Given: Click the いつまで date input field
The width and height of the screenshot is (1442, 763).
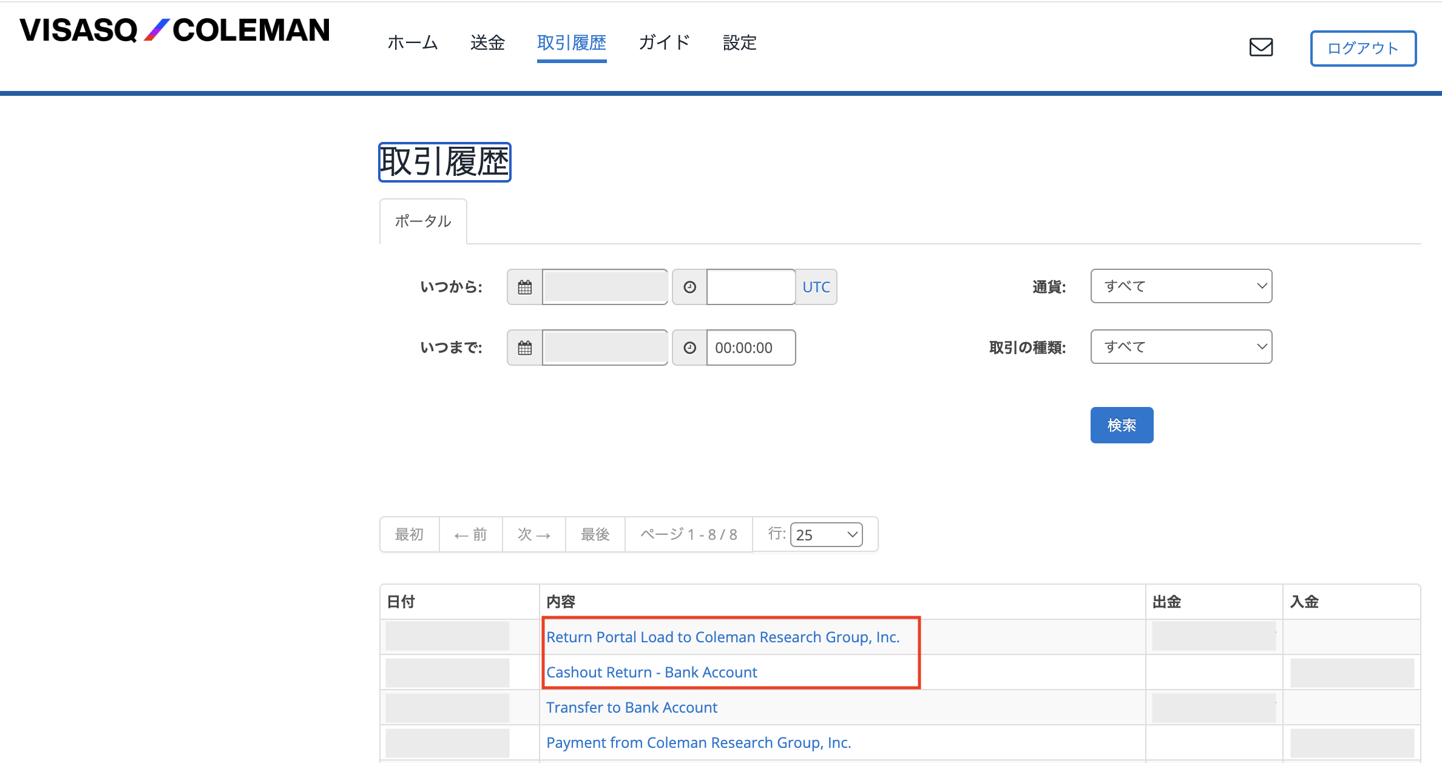Looking at the screenshot, I should 605,348.
